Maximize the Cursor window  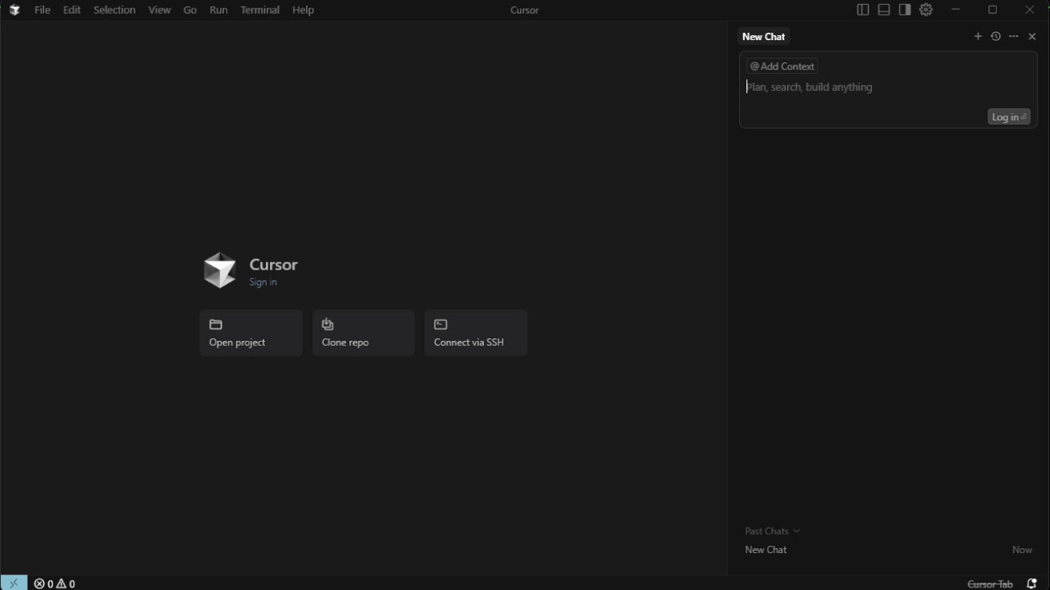click(x=993, y=10)
